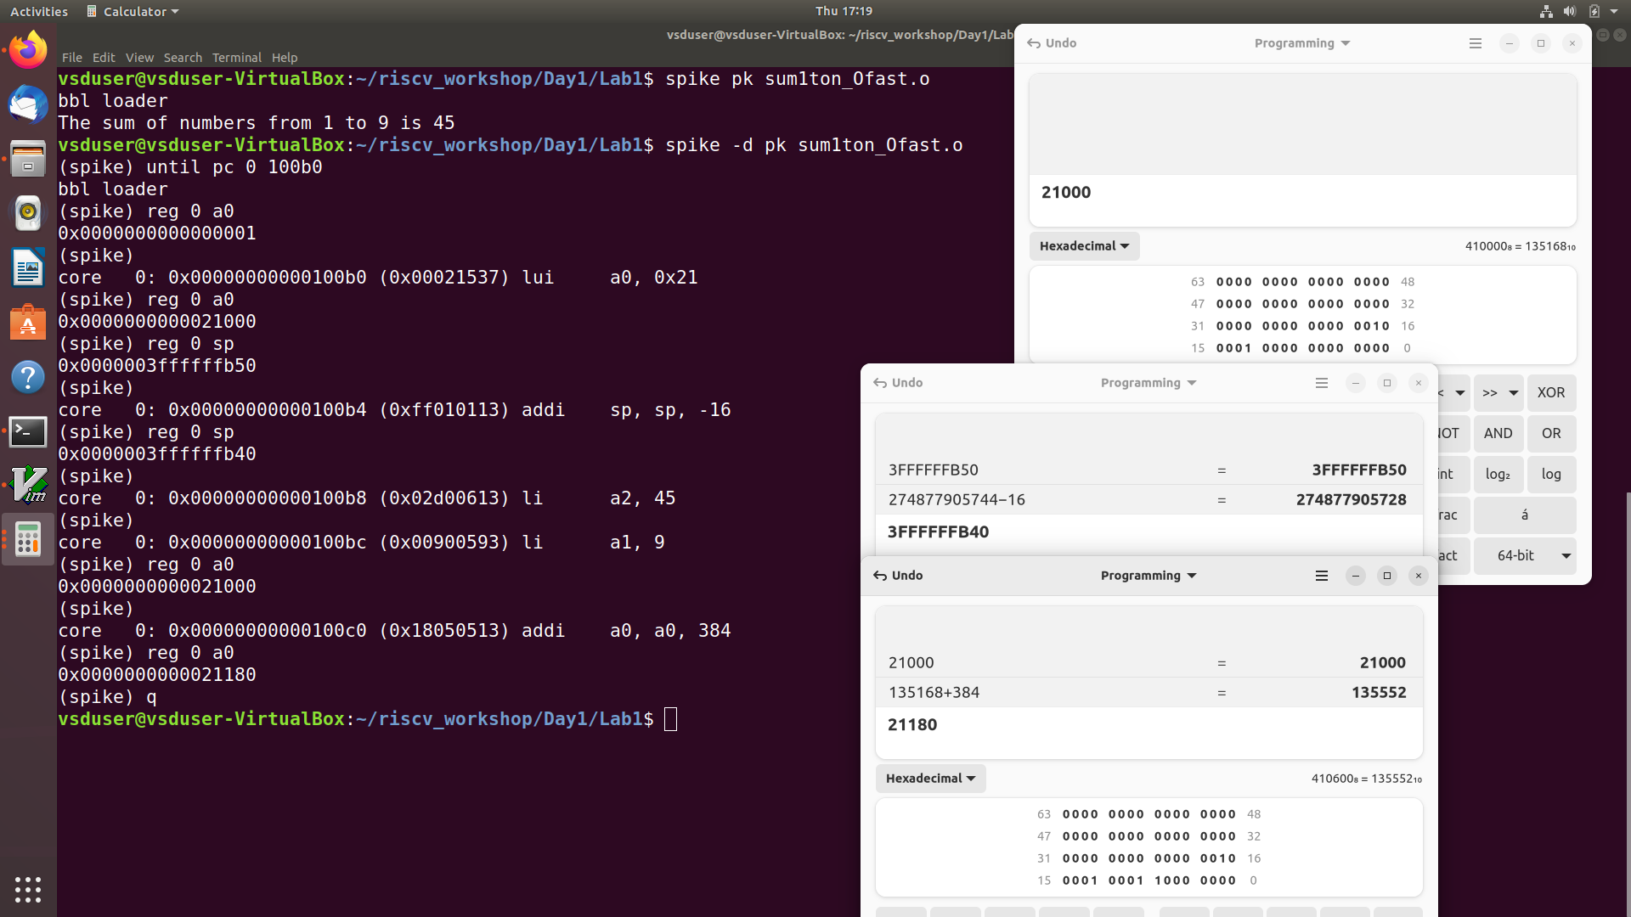1631x917 pixels.
Task: Click Undo in the top calculator
Action: pyautogui.click(x=1052, y=43)
